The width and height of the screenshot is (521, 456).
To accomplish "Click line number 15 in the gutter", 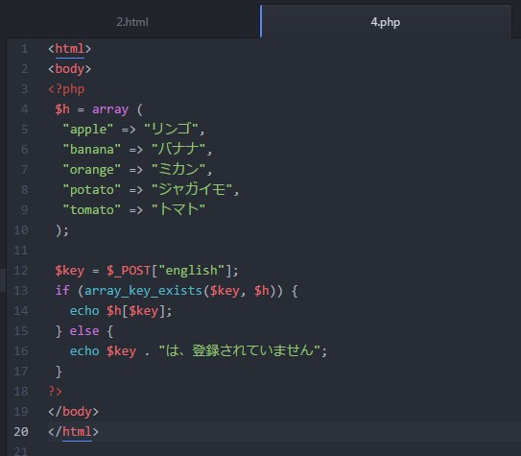I will (21, 330).
